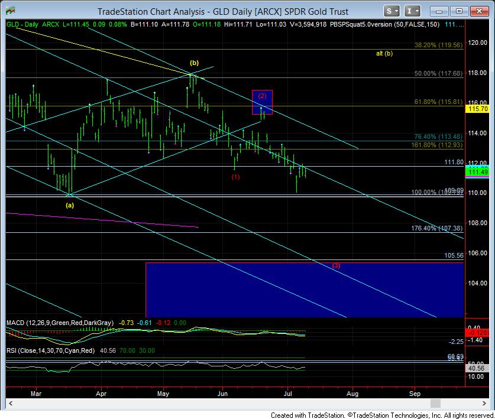Viewport: 495px width, 419px height.
Task: Select the 176.40% (107.38) Fibonacci label
Action: point(437,228)
